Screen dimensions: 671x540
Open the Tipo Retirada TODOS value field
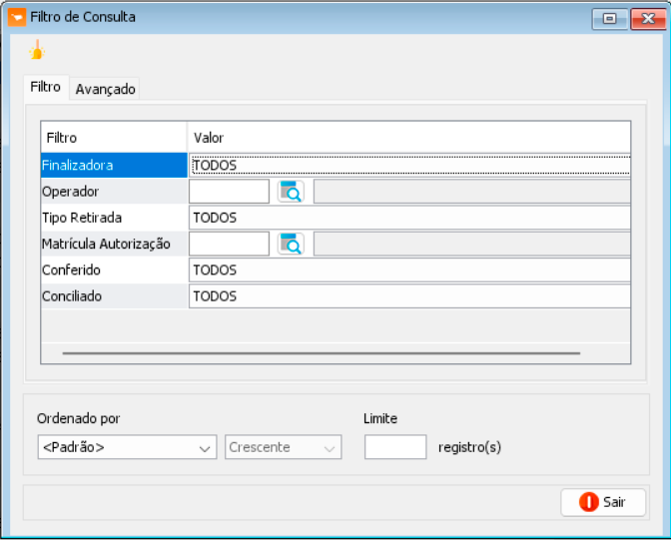point(410,218)
